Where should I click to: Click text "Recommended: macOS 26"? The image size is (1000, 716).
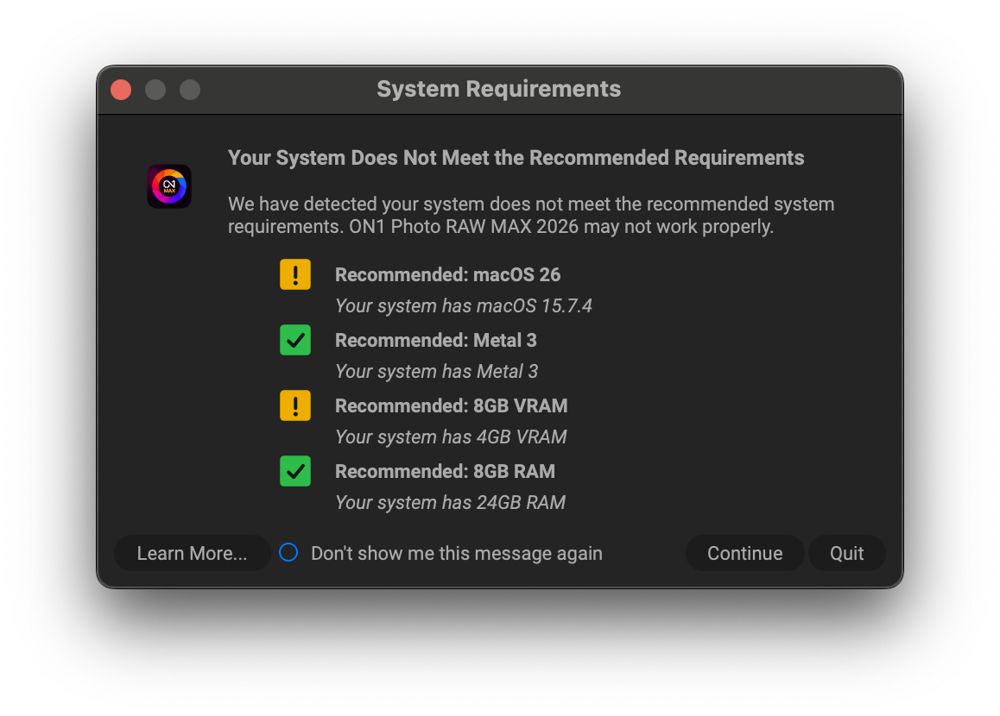[x=447, y=274]
